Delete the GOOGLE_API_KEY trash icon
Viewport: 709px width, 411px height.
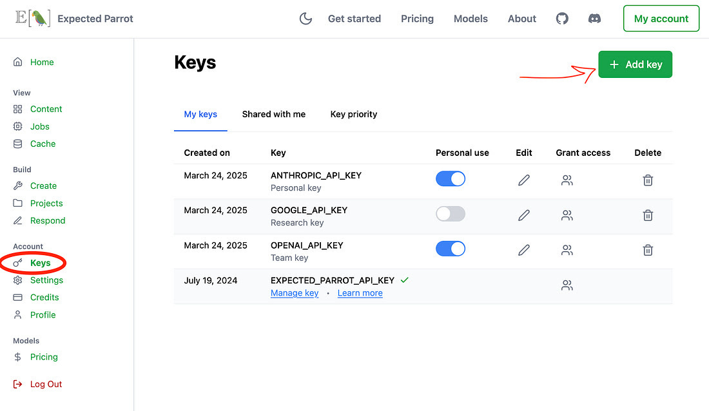[x=648, y=215]
